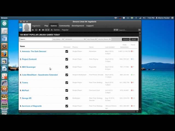Click the icon left of top Search field

[117, 30]
